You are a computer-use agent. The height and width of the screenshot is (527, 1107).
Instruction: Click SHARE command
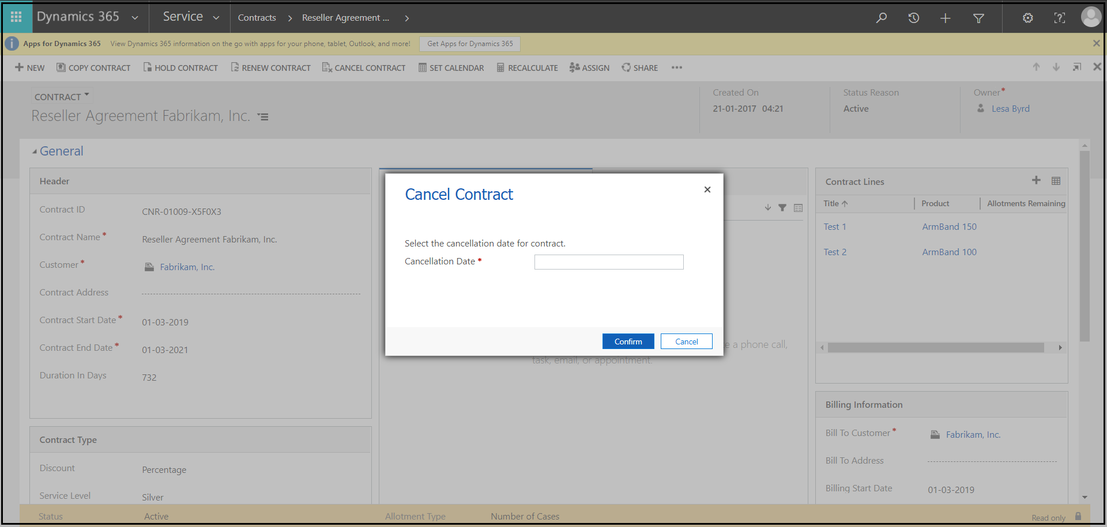coord(639,67)
